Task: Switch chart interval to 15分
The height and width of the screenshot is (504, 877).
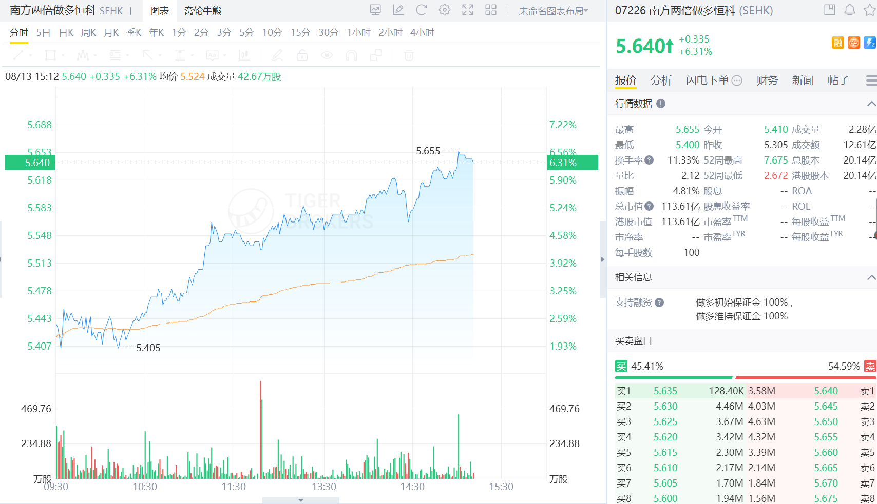Action: coord(300,32)
